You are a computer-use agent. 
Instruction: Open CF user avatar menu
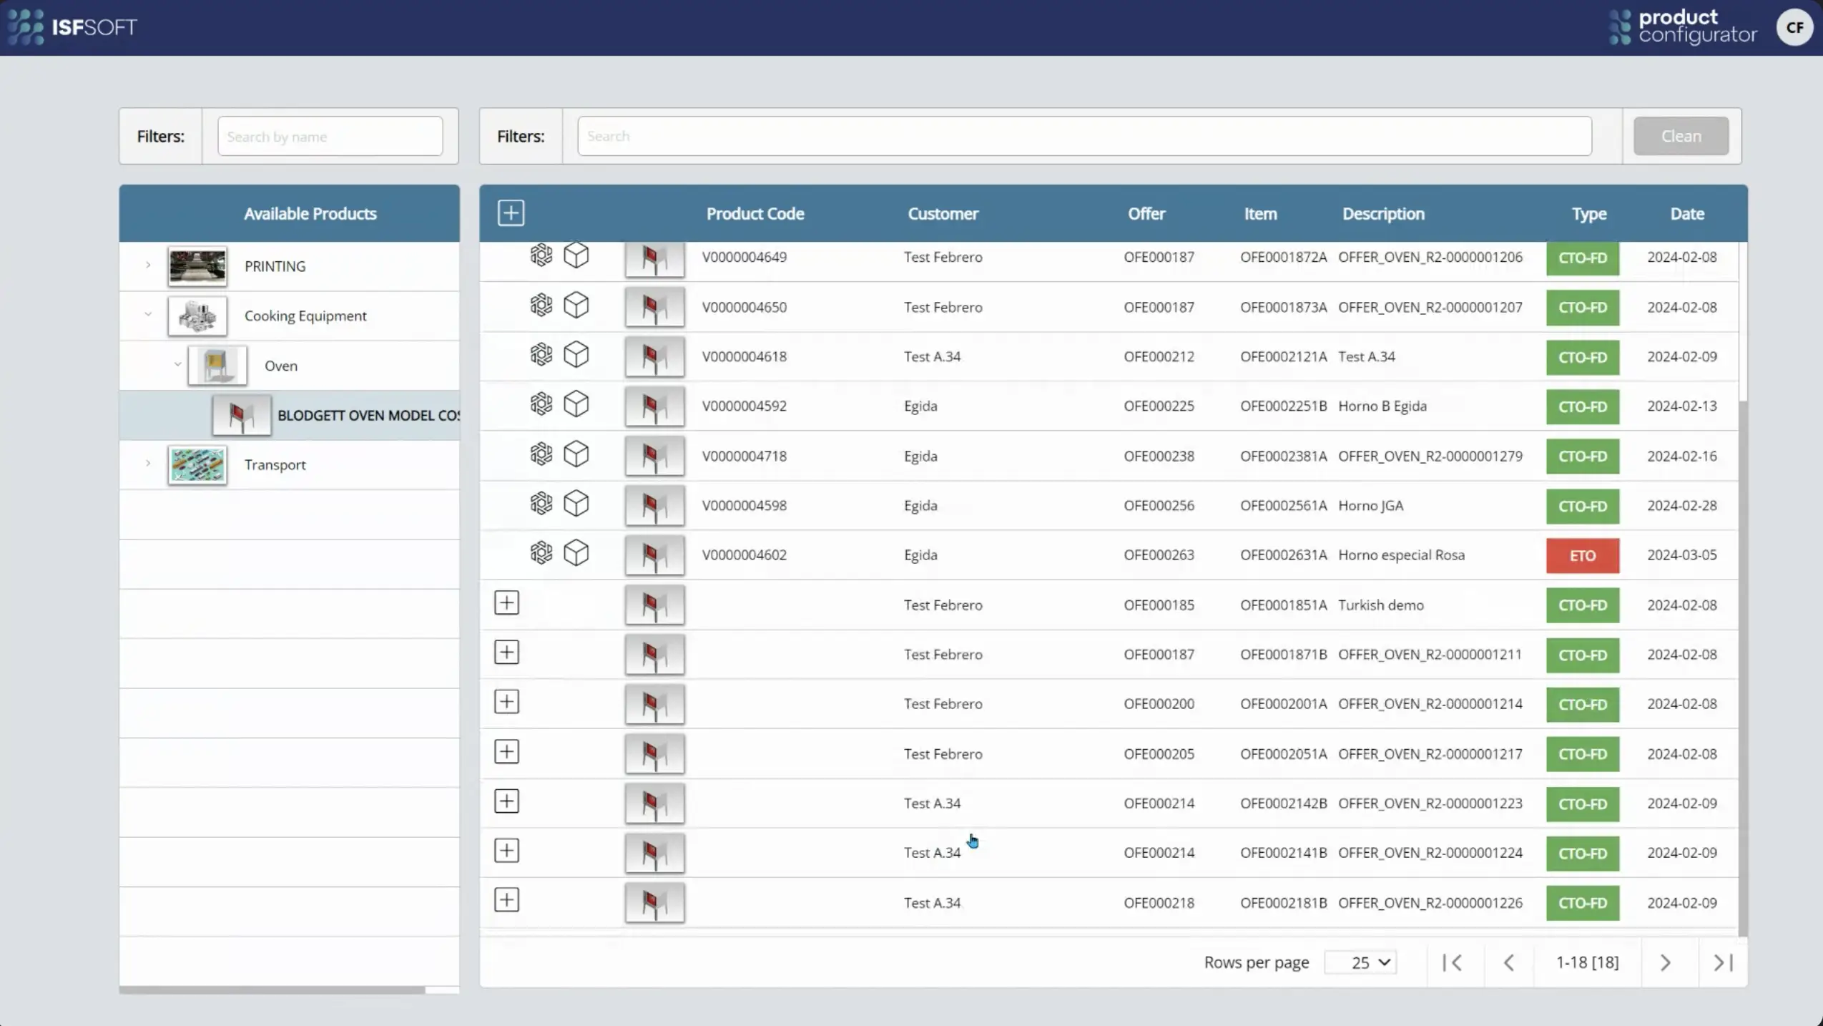(1794, 27)
